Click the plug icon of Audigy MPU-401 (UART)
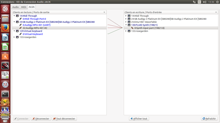Viewport: 220px width, 123px height. pos(20,25)
